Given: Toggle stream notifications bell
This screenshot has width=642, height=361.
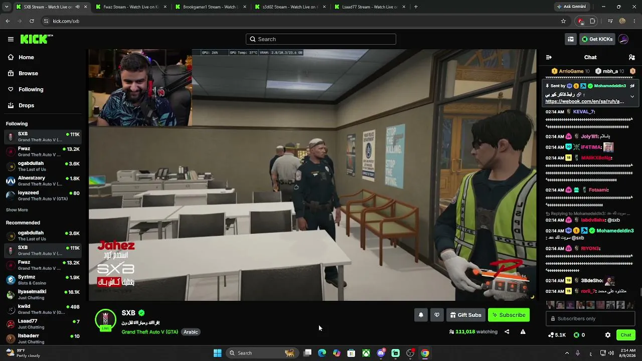Looking at the screenshot, I should [421, 315].
